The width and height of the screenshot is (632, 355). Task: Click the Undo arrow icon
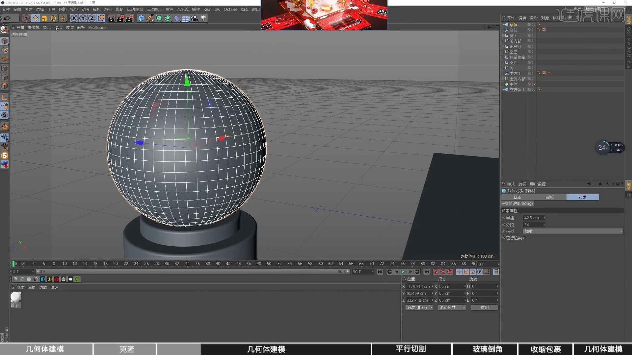pyautogui.click(x=7, y=18)
